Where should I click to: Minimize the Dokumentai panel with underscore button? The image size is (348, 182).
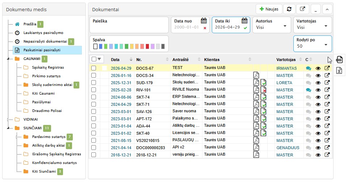pos(315,9)
